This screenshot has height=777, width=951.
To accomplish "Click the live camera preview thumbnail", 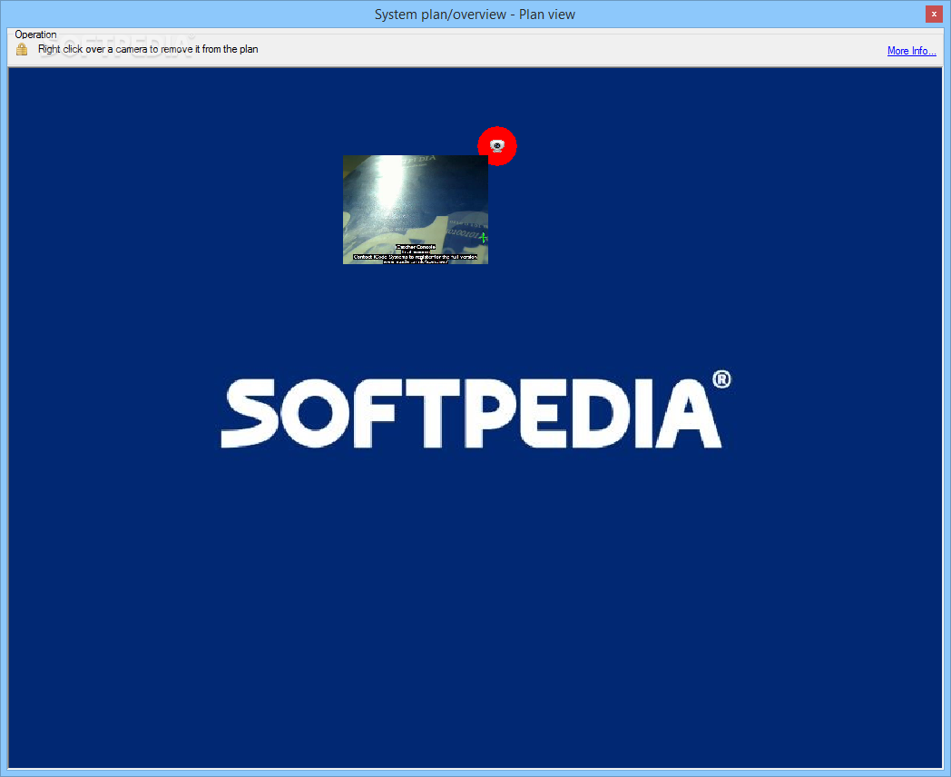I will (x=416, y=210).
